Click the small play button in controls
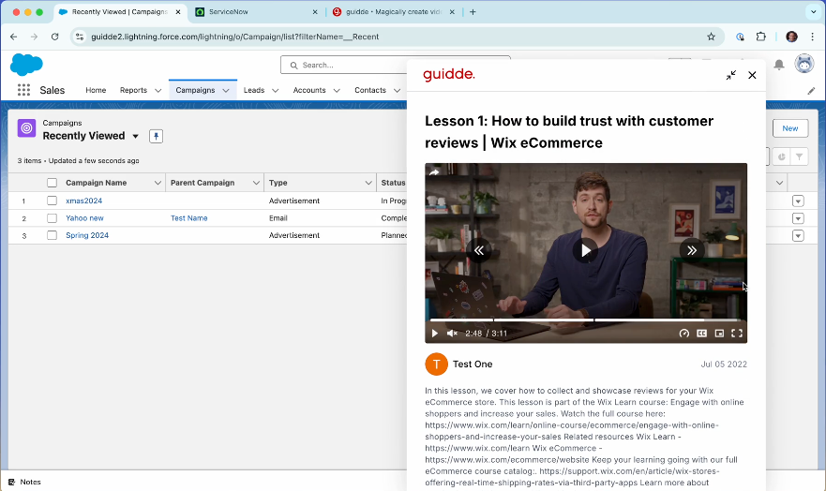This screenshot has width=826, height=491. pos(435,334)
